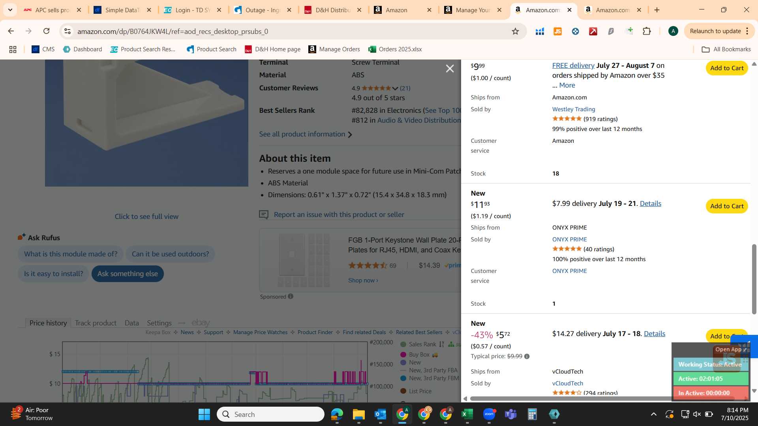
Task: Close the Amazon tab next to D&H
Action: [429, 10]
